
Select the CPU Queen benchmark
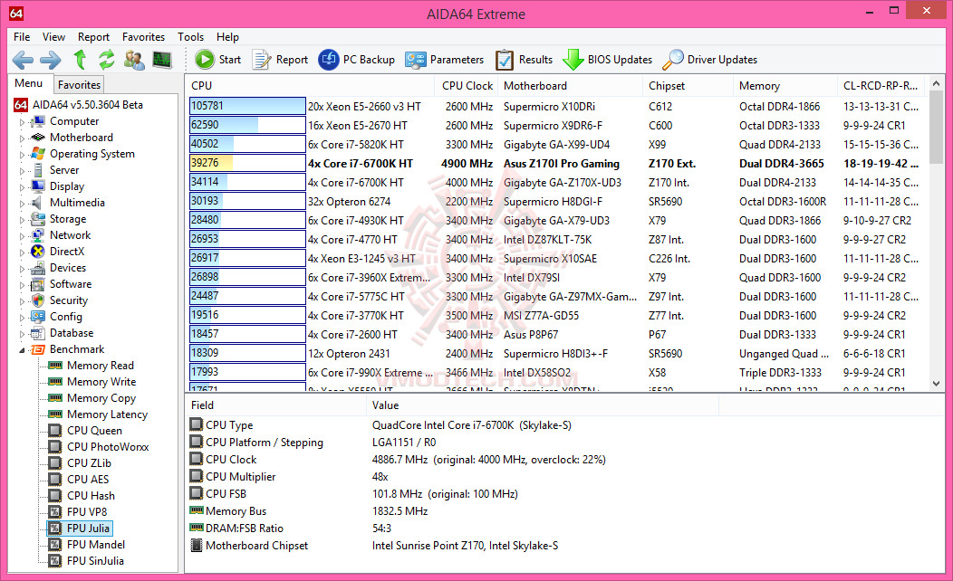tap(94, 431)
